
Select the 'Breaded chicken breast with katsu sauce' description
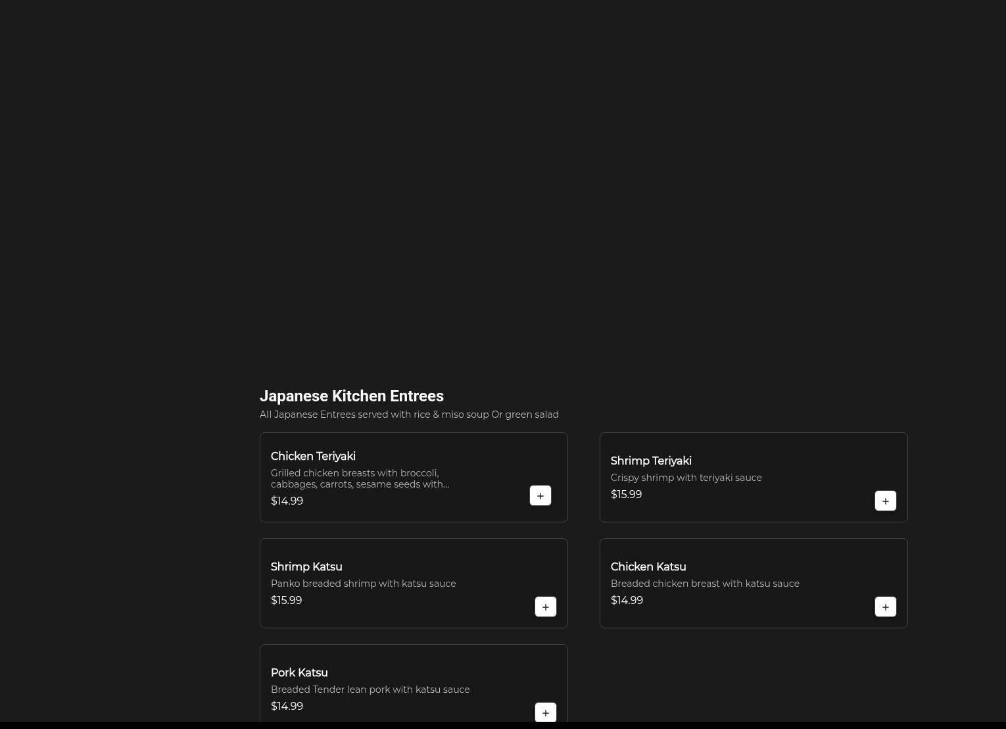[705, 584]
